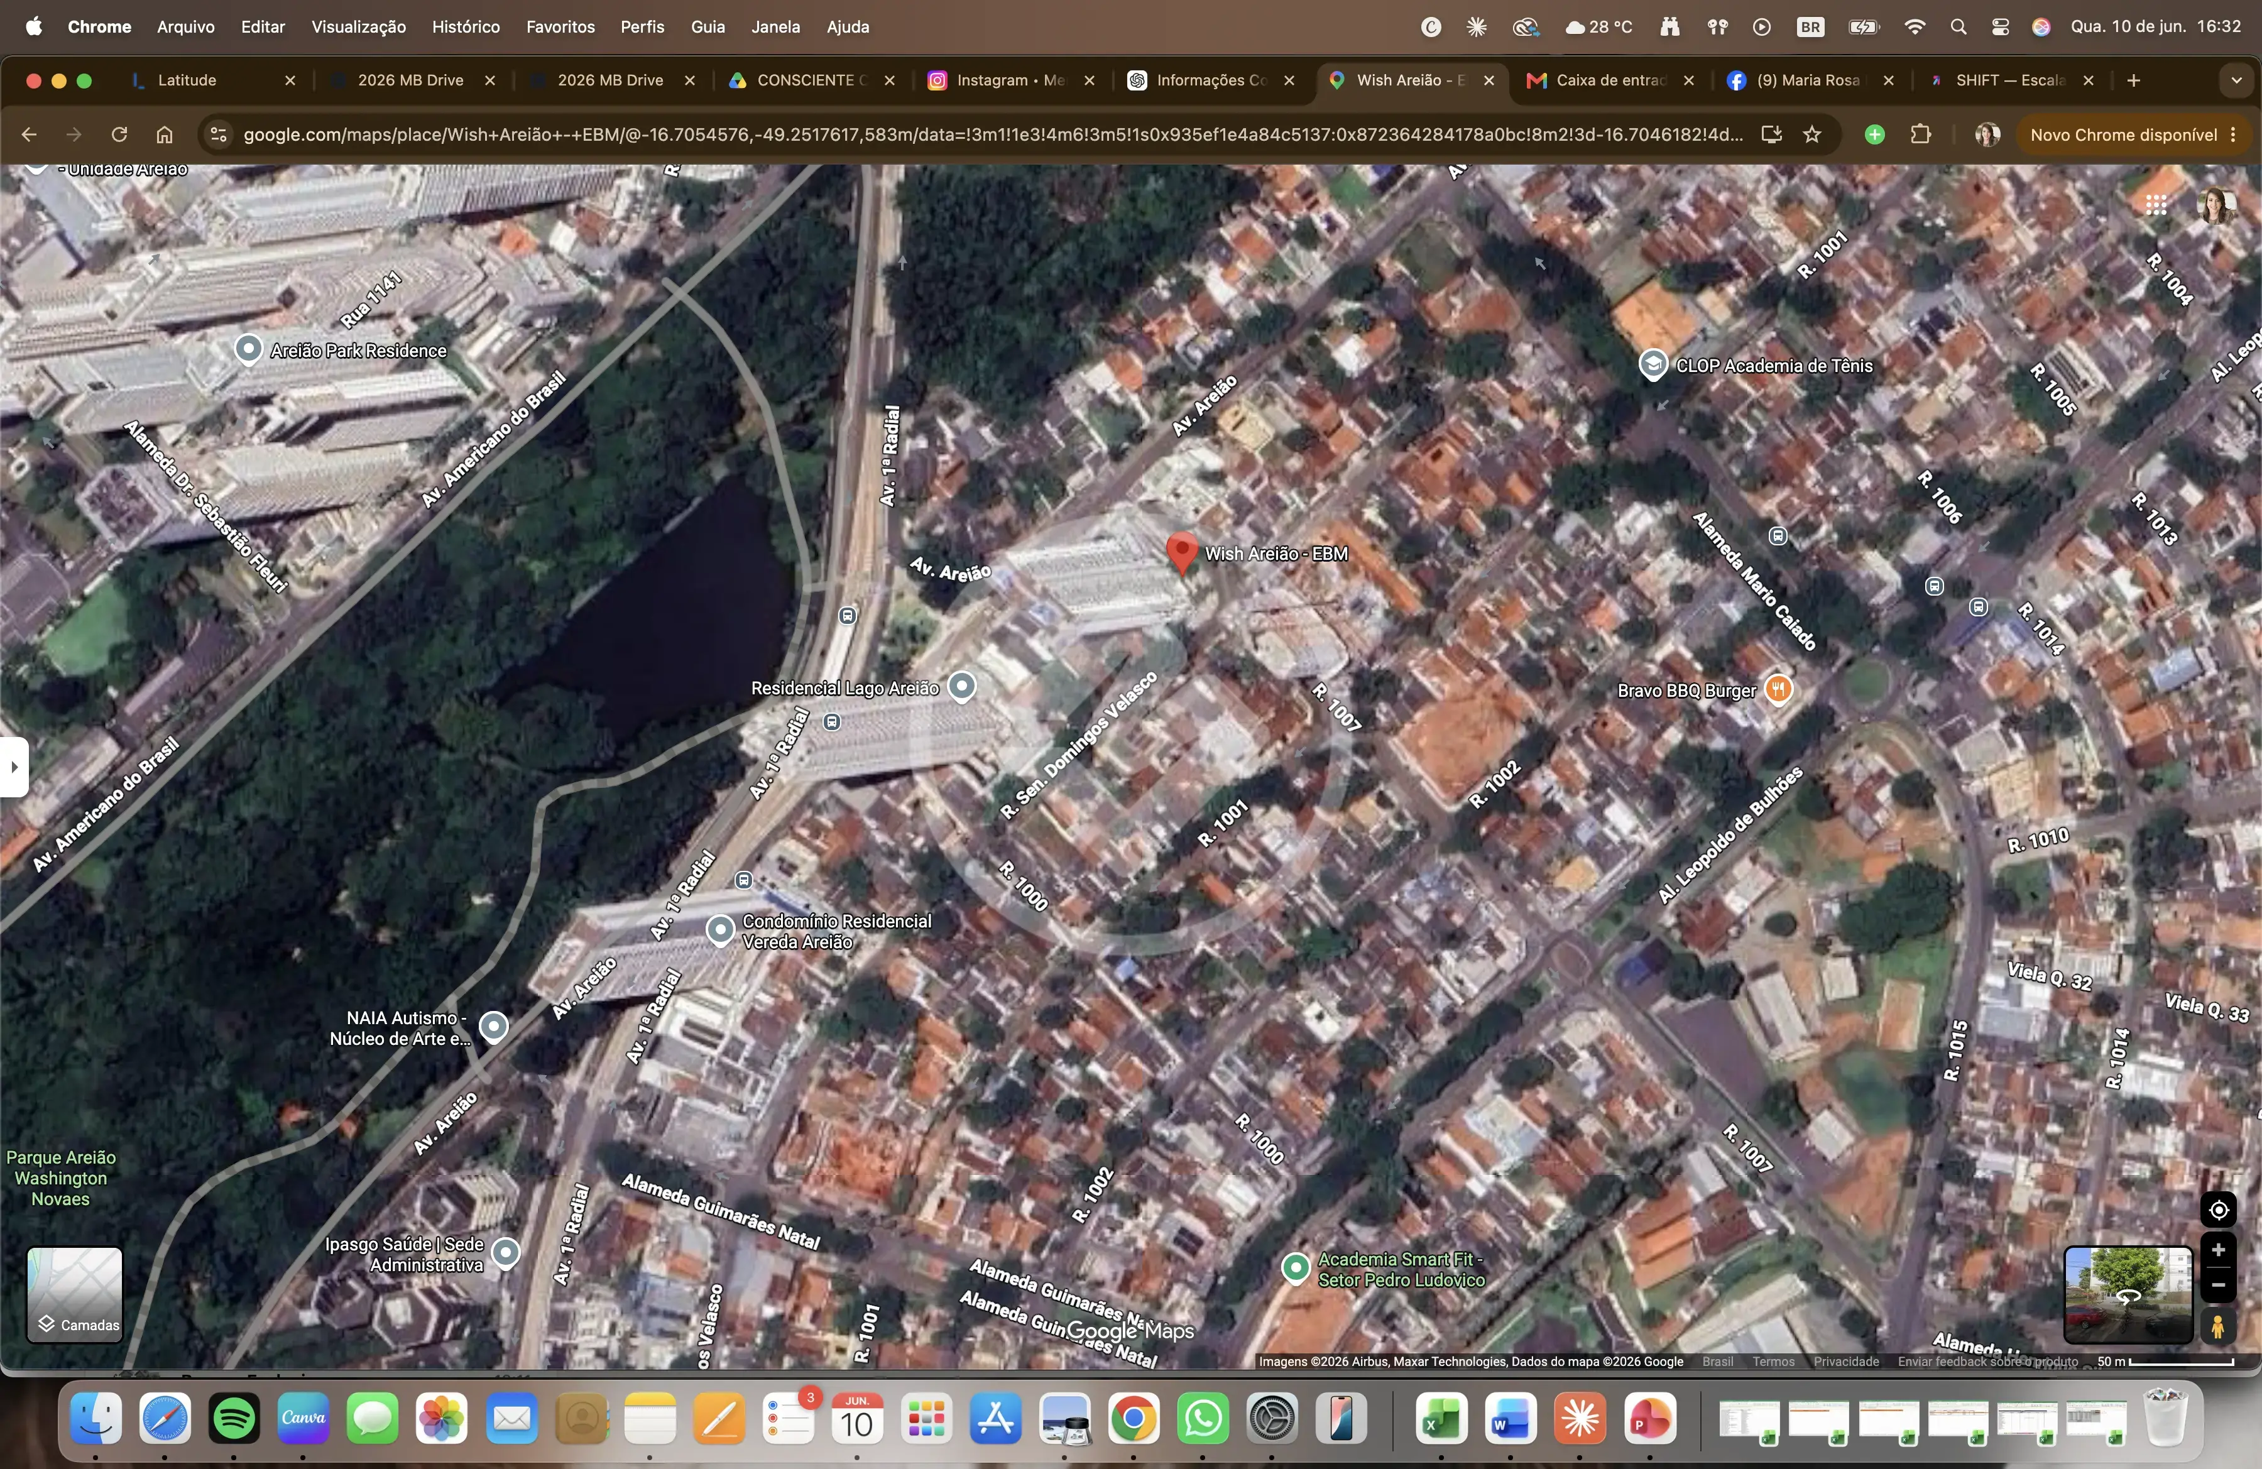Open macOS Control Center in menu bar
This screenshot has width=2262, height=1469.
pos(2001,26)
